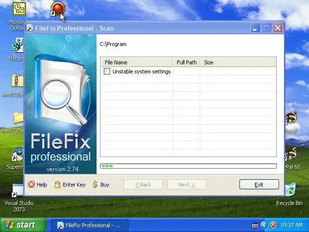Open the Windows Start menu
Screen dimensions: 309x232
coord(23,225)
